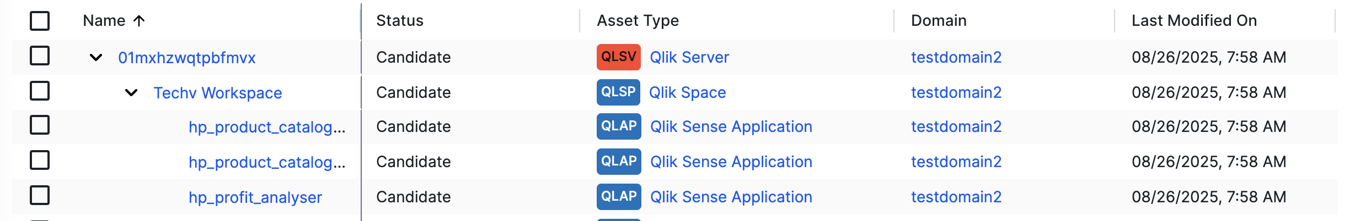The width and height of the screenshot is (1371, 221).
Task: Sort by the Asset Type column header
Action: 638,21
